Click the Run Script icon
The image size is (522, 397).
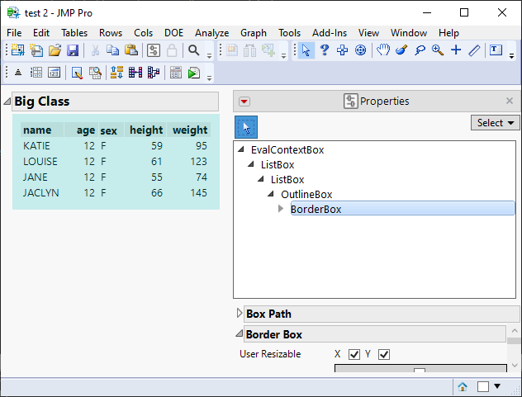point(193,73)
